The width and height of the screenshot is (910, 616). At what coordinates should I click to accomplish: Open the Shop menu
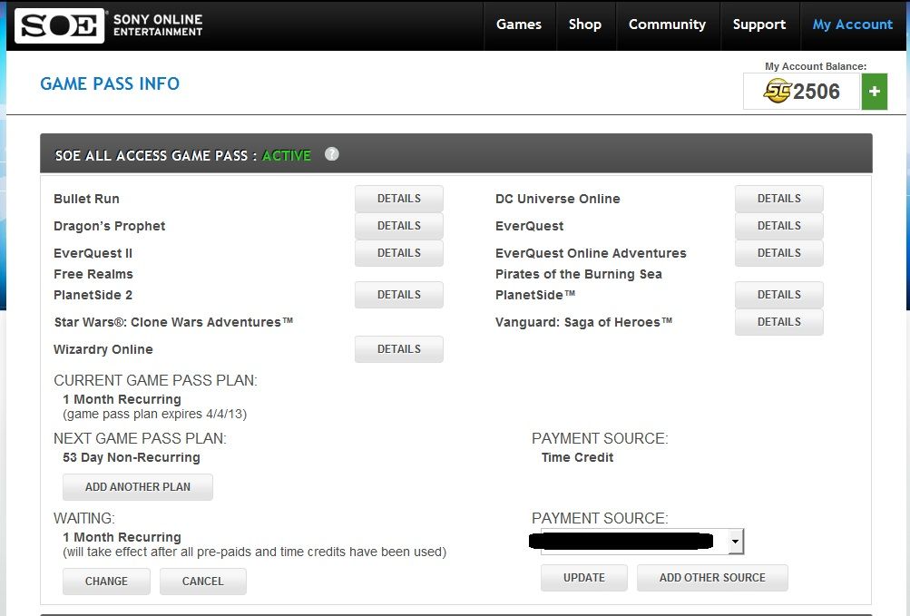(585, 24)
